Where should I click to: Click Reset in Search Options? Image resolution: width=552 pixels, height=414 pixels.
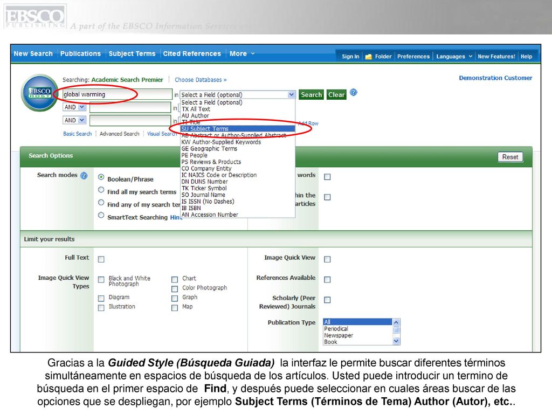coord(510,157)
